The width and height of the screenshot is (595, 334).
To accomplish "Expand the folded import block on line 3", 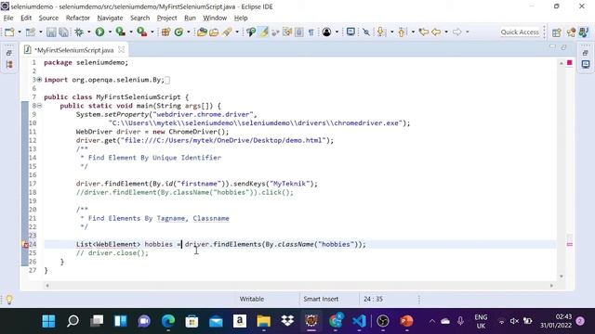I will coord(39,80).
